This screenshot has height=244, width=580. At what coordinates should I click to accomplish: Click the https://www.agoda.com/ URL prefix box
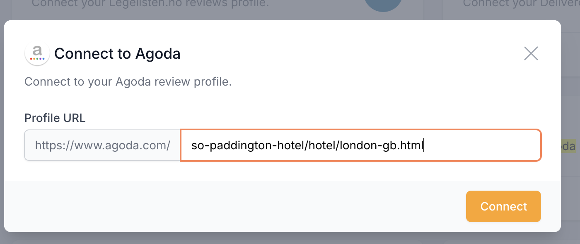pos(102,146)
